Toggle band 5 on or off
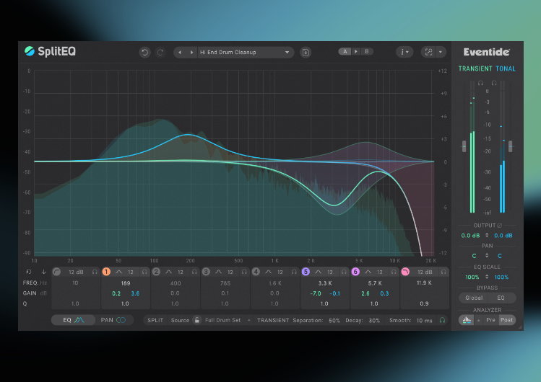The image size is (541, 382). (306, 272)
